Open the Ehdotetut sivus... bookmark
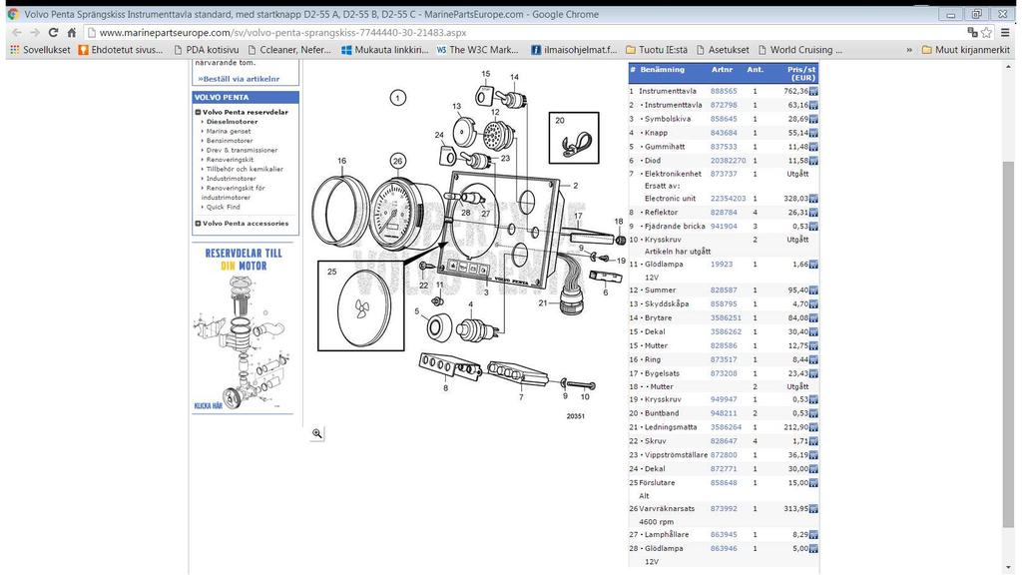Viewport: 1022px width, 580px height. [x=121, y=50]
